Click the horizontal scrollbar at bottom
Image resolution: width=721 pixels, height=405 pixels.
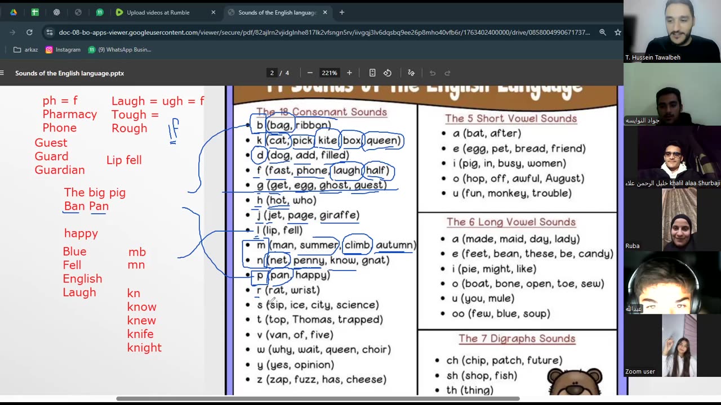coord(318,399)
